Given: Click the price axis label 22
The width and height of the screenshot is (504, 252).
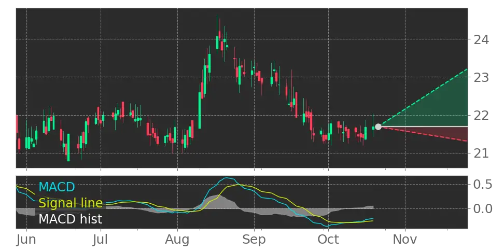Looking at the screenshot, I should pos(481,115).
